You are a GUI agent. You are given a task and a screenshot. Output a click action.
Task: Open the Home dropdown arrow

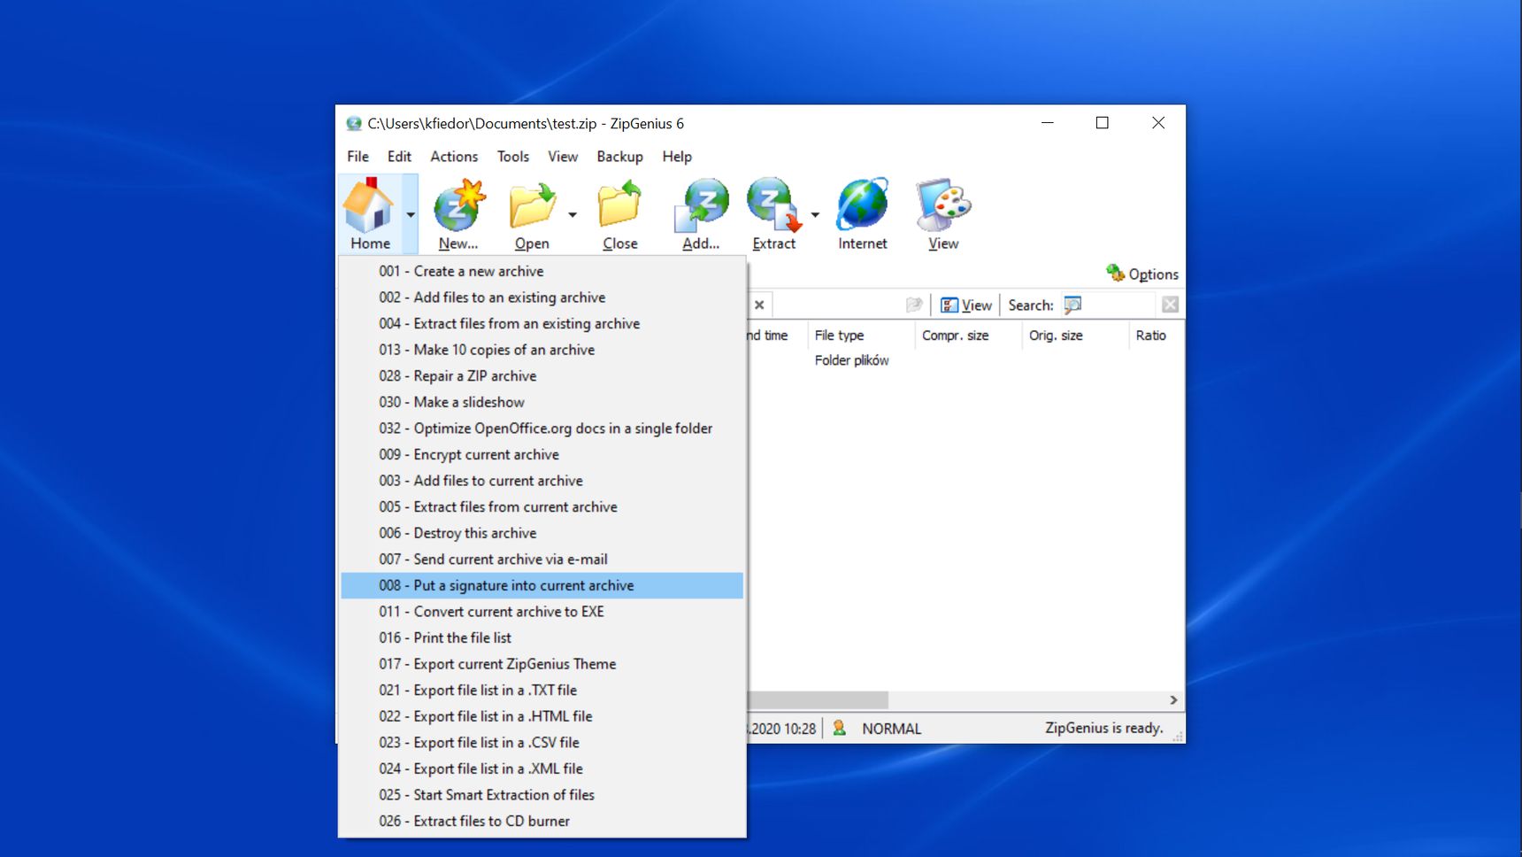tap(411, 214)
